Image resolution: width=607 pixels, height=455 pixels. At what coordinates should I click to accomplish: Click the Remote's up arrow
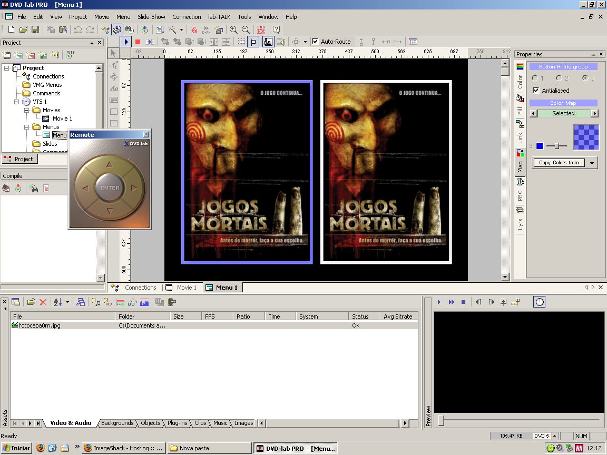pos(110,165)
